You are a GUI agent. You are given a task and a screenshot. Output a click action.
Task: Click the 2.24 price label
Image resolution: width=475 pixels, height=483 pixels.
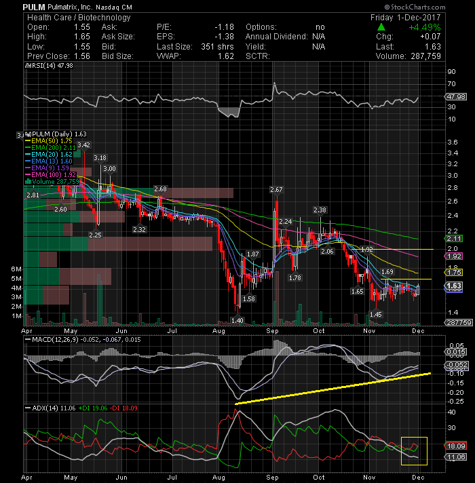click(x=286, y=221)
